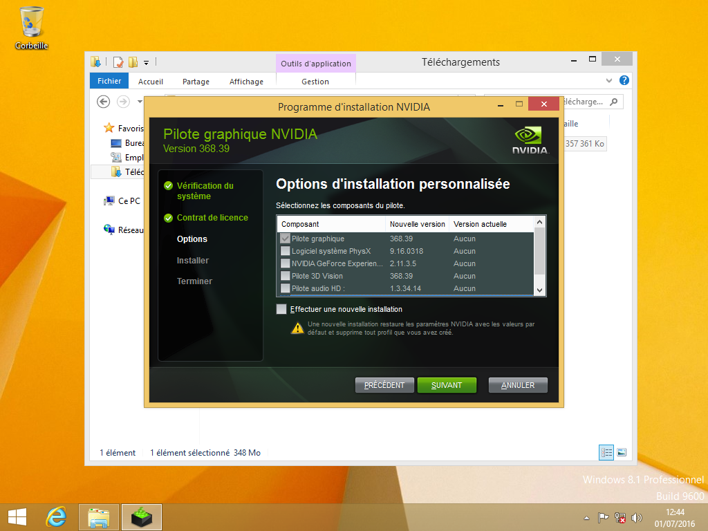The height and width of the screenshot is (531, 708).
Task: Click the Version actuelle column header
Action: (x=492, y=224)
